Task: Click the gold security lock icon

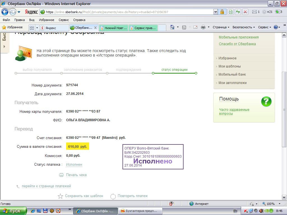Action: (222, 12)
